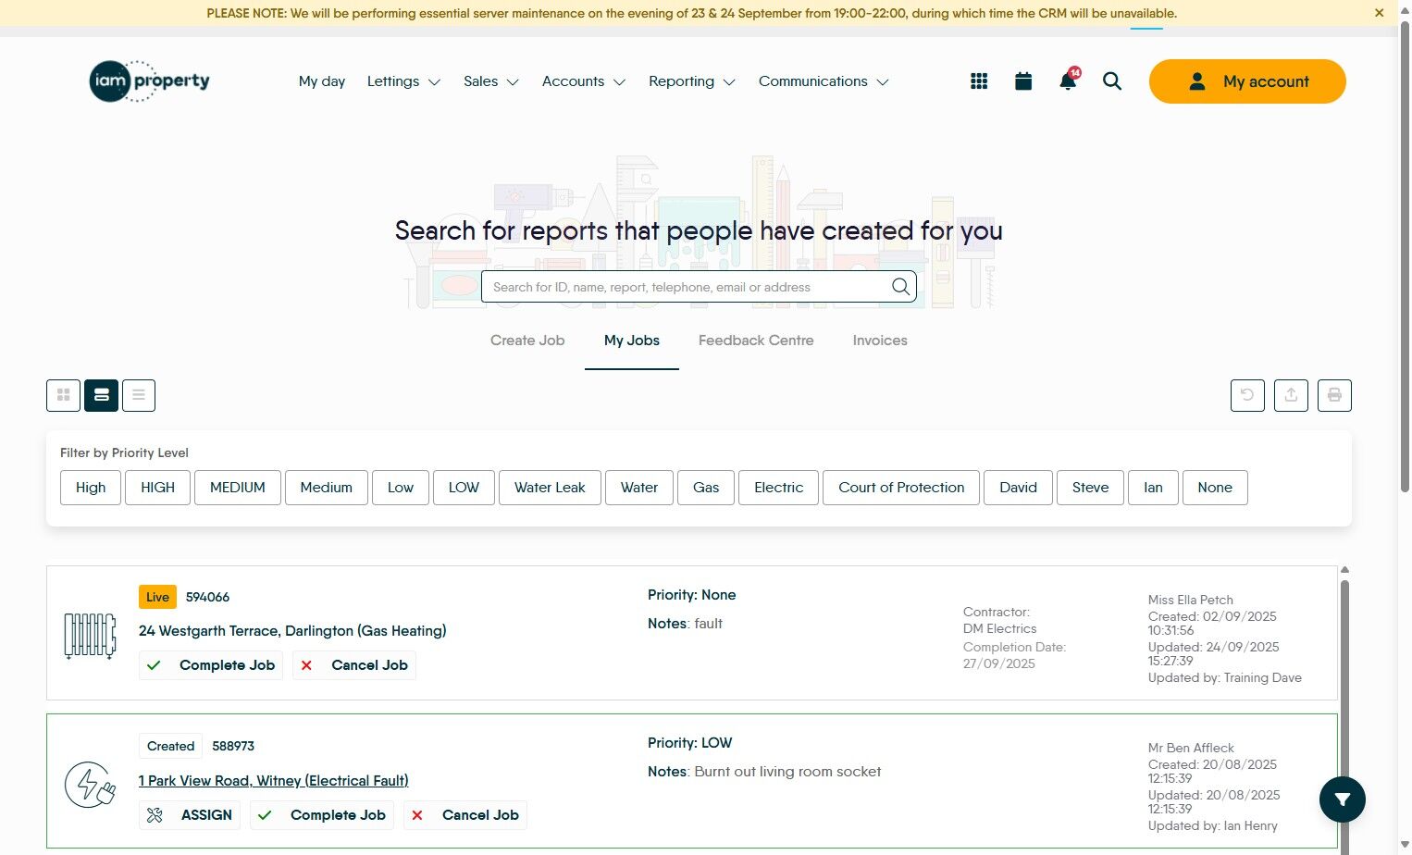The width and height of the screenshot is (1412, 855).
Task: Open notifications bell with badge
Action: (1069, 81)
